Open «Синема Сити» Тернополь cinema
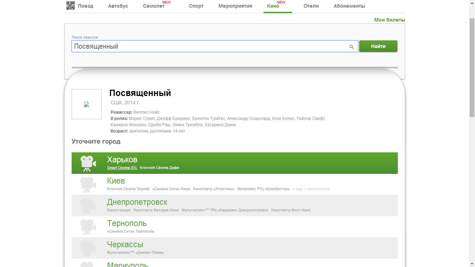This screenshot has width=475, height=267. click(x=131, y=231)
